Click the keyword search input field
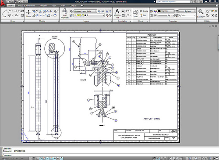This screenshot has height=160, width=219. 173,2
